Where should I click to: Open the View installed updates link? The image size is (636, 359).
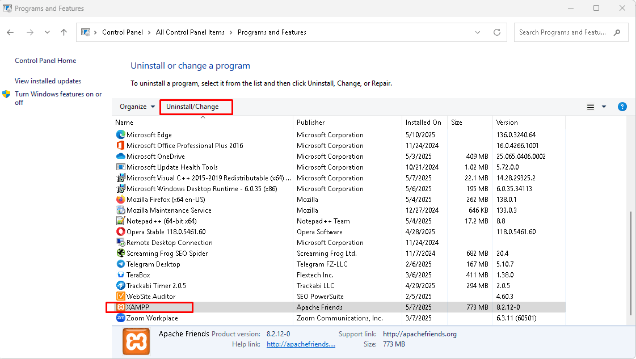48,81
